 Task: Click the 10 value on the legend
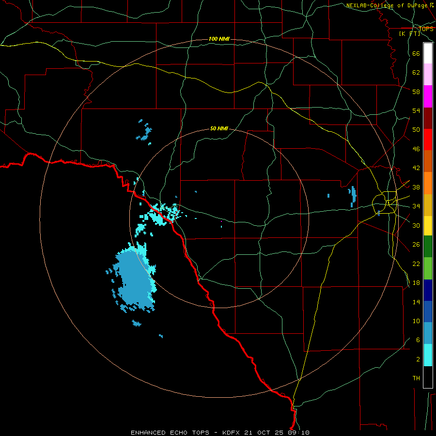click(416, 321)
